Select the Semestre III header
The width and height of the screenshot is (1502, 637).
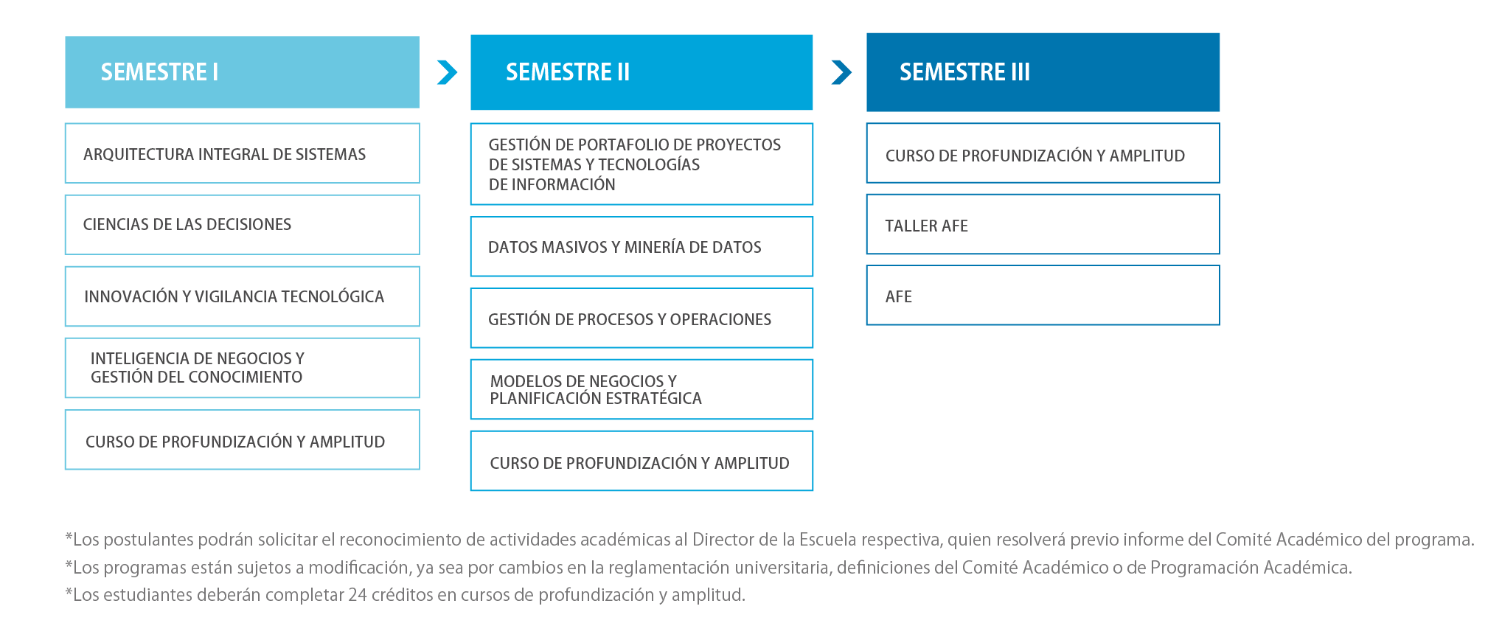(1042, 72)
